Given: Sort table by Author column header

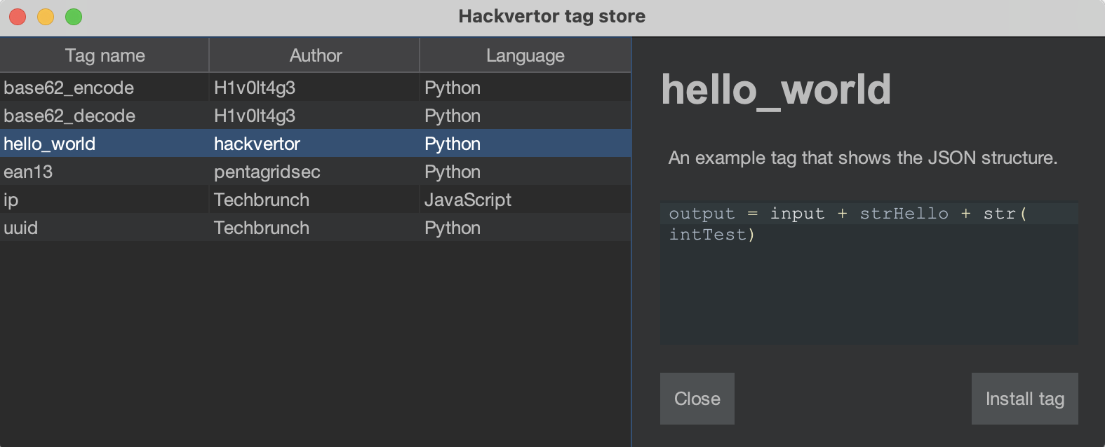Looking at the screenshot, I should coord(315,55).
